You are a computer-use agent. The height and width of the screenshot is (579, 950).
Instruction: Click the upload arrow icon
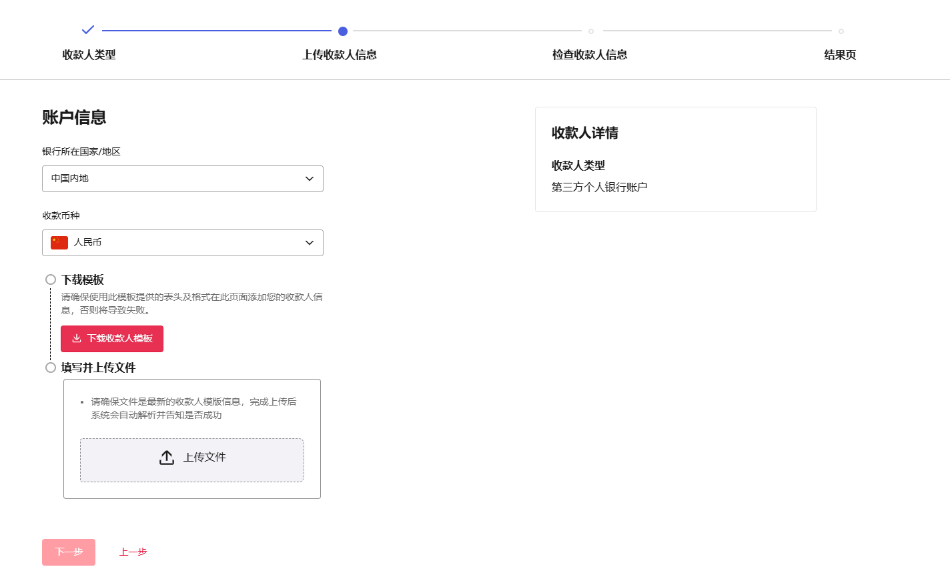167,458
